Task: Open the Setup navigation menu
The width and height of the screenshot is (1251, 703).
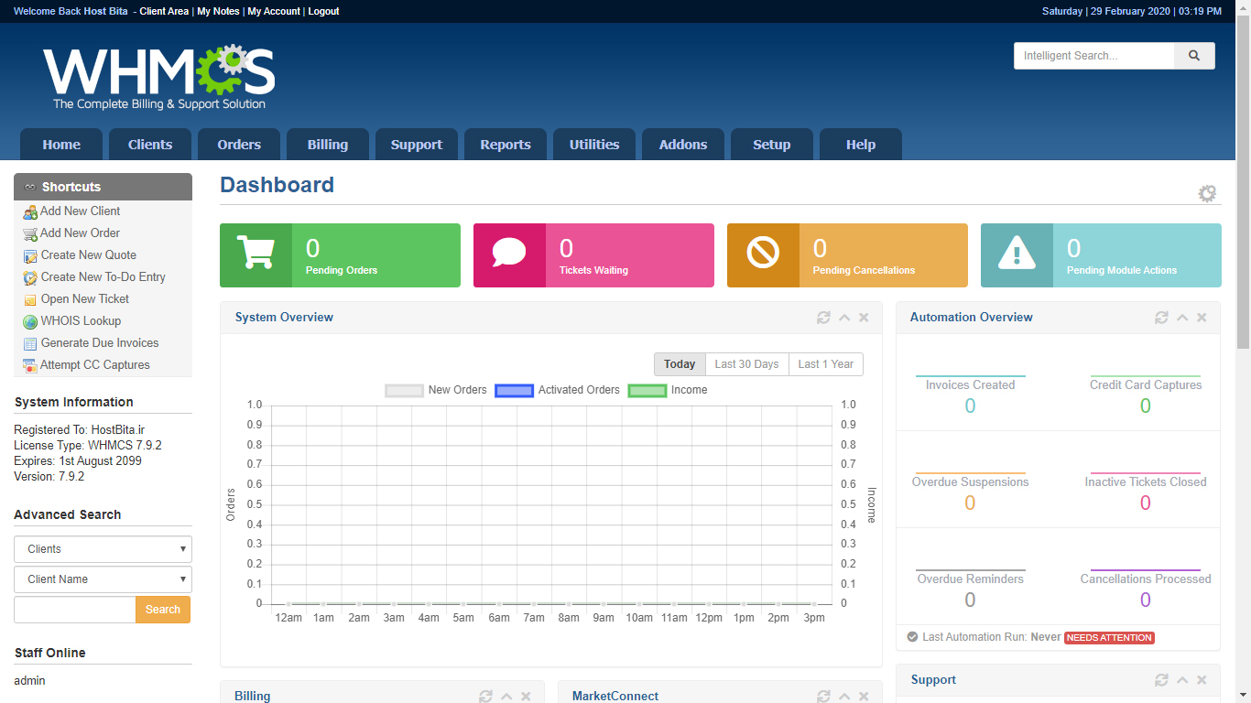Action: tap(772, 145)
